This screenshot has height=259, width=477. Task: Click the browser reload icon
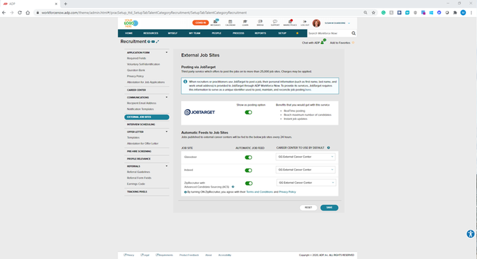(x=20, y=12)
